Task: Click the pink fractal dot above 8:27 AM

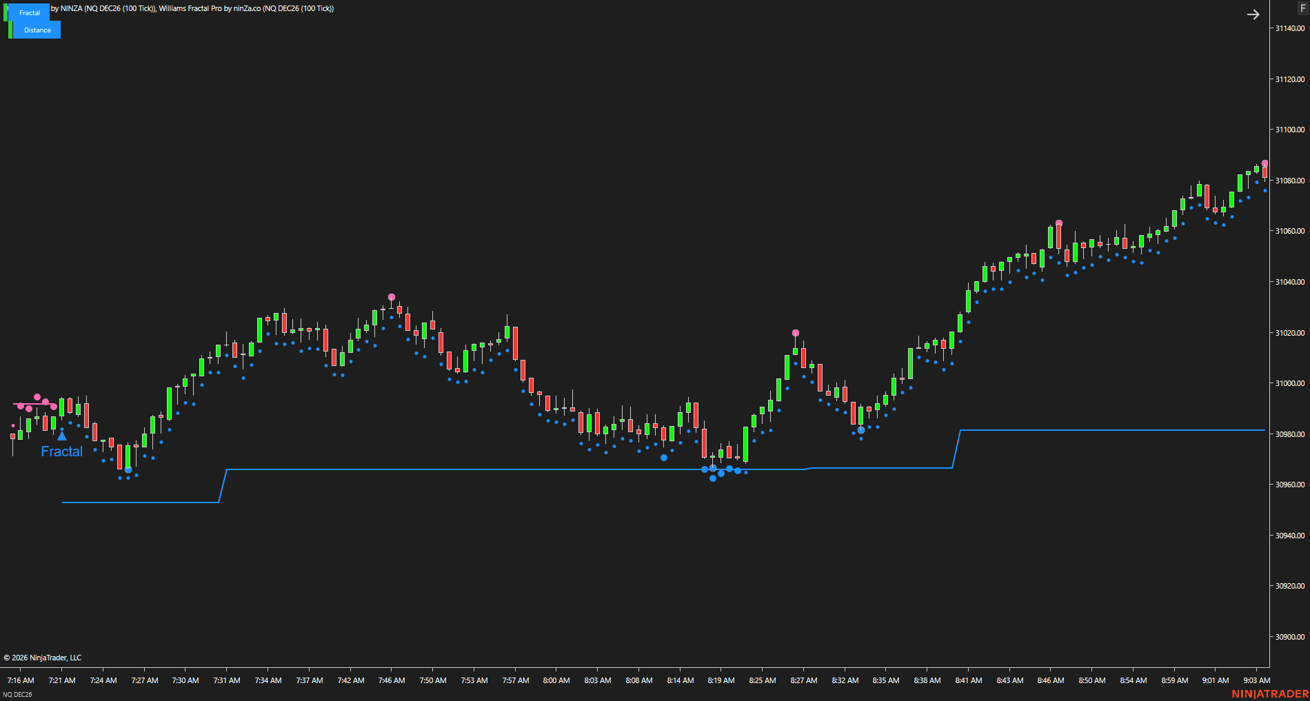Action: tap(796, 333)
